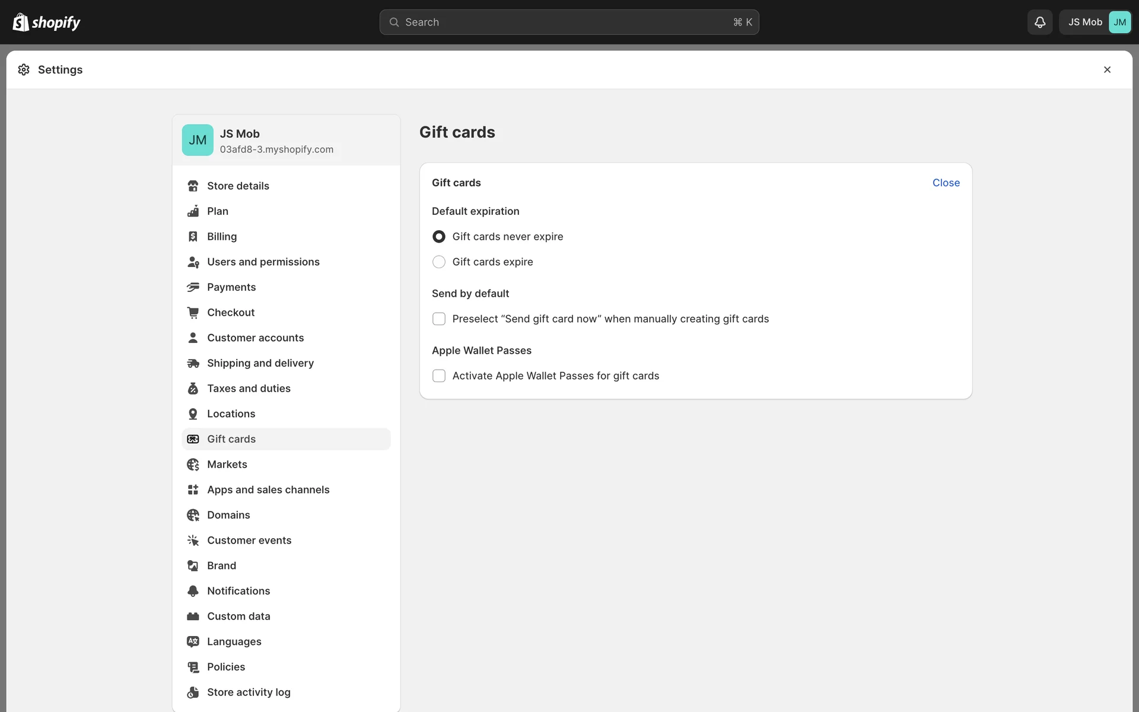Select Gift cards never expire option
The width and height of the screenshot is (1139, 712).
439,237
